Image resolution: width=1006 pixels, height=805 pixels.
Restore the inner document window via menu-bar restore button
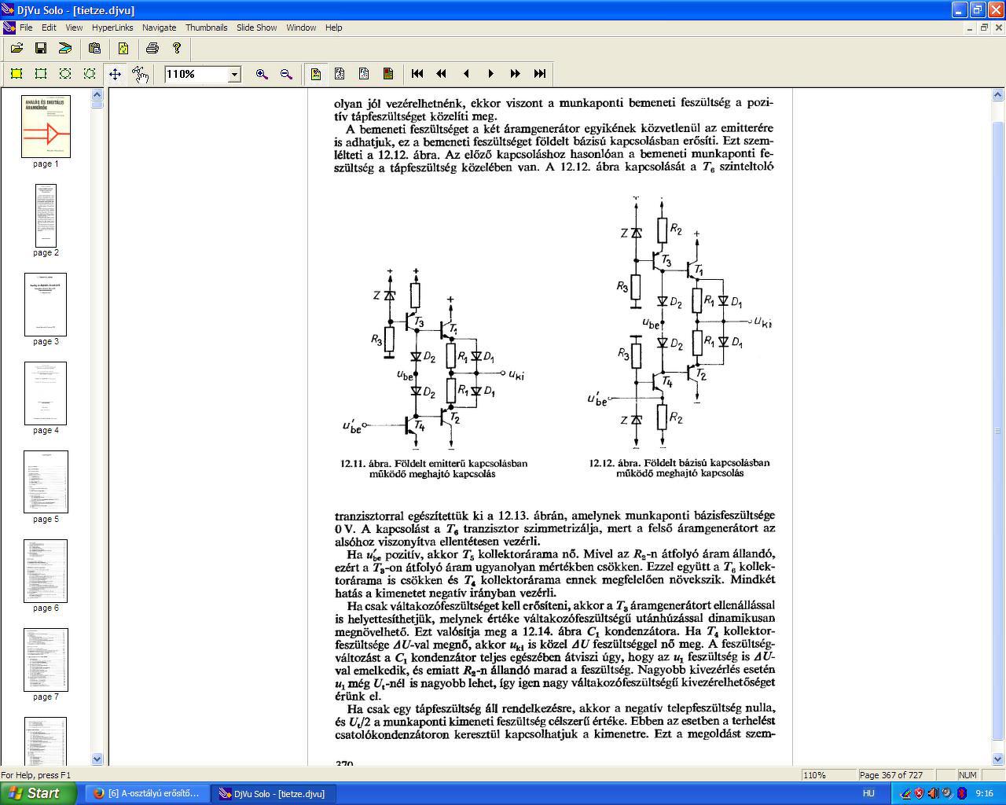pyautogui.click(x=983, y=28)
